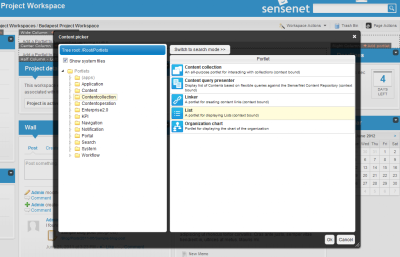
Task: Click the resize grip of Content picker
Action: click(x=357, y=244)
